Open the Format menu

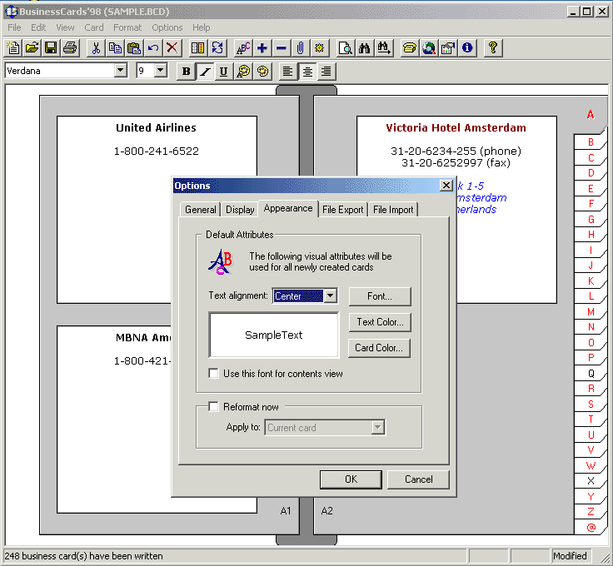(x=127, y=27)
